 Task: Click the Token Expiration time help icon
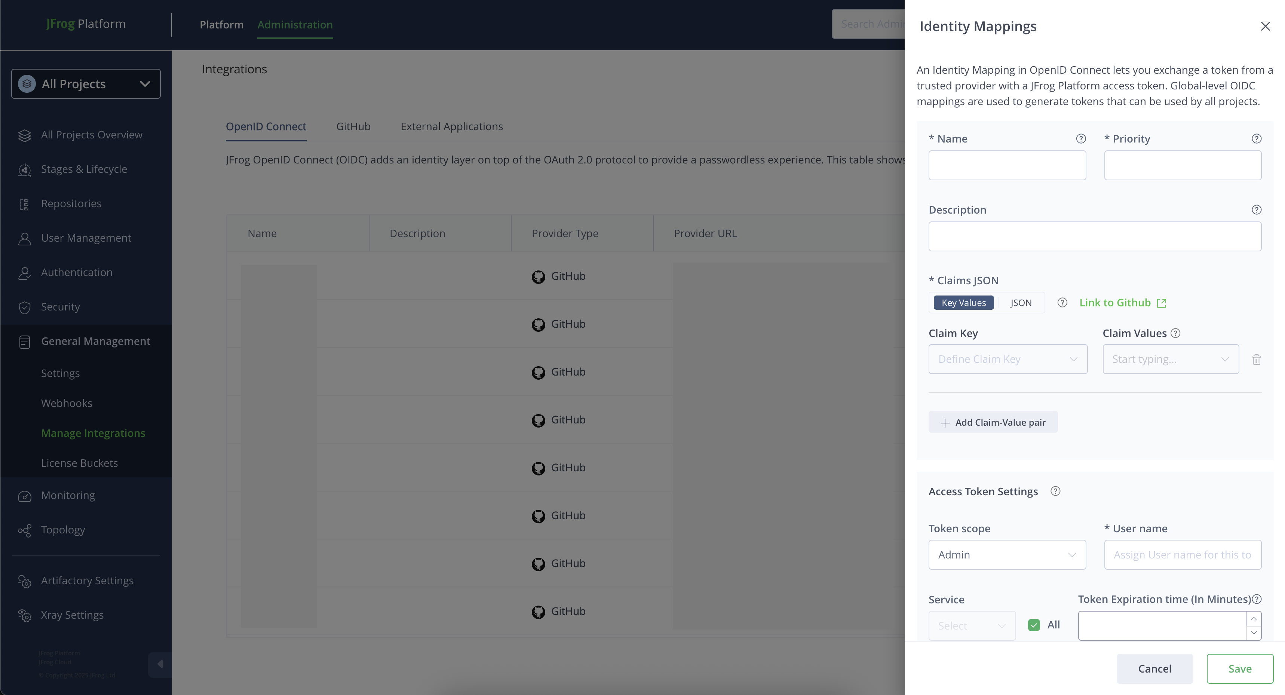tap(1257, 599)
